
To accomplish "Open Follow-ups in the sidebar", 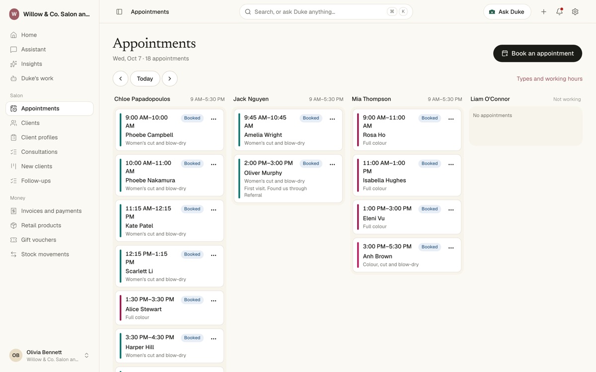I will [50, 181].
